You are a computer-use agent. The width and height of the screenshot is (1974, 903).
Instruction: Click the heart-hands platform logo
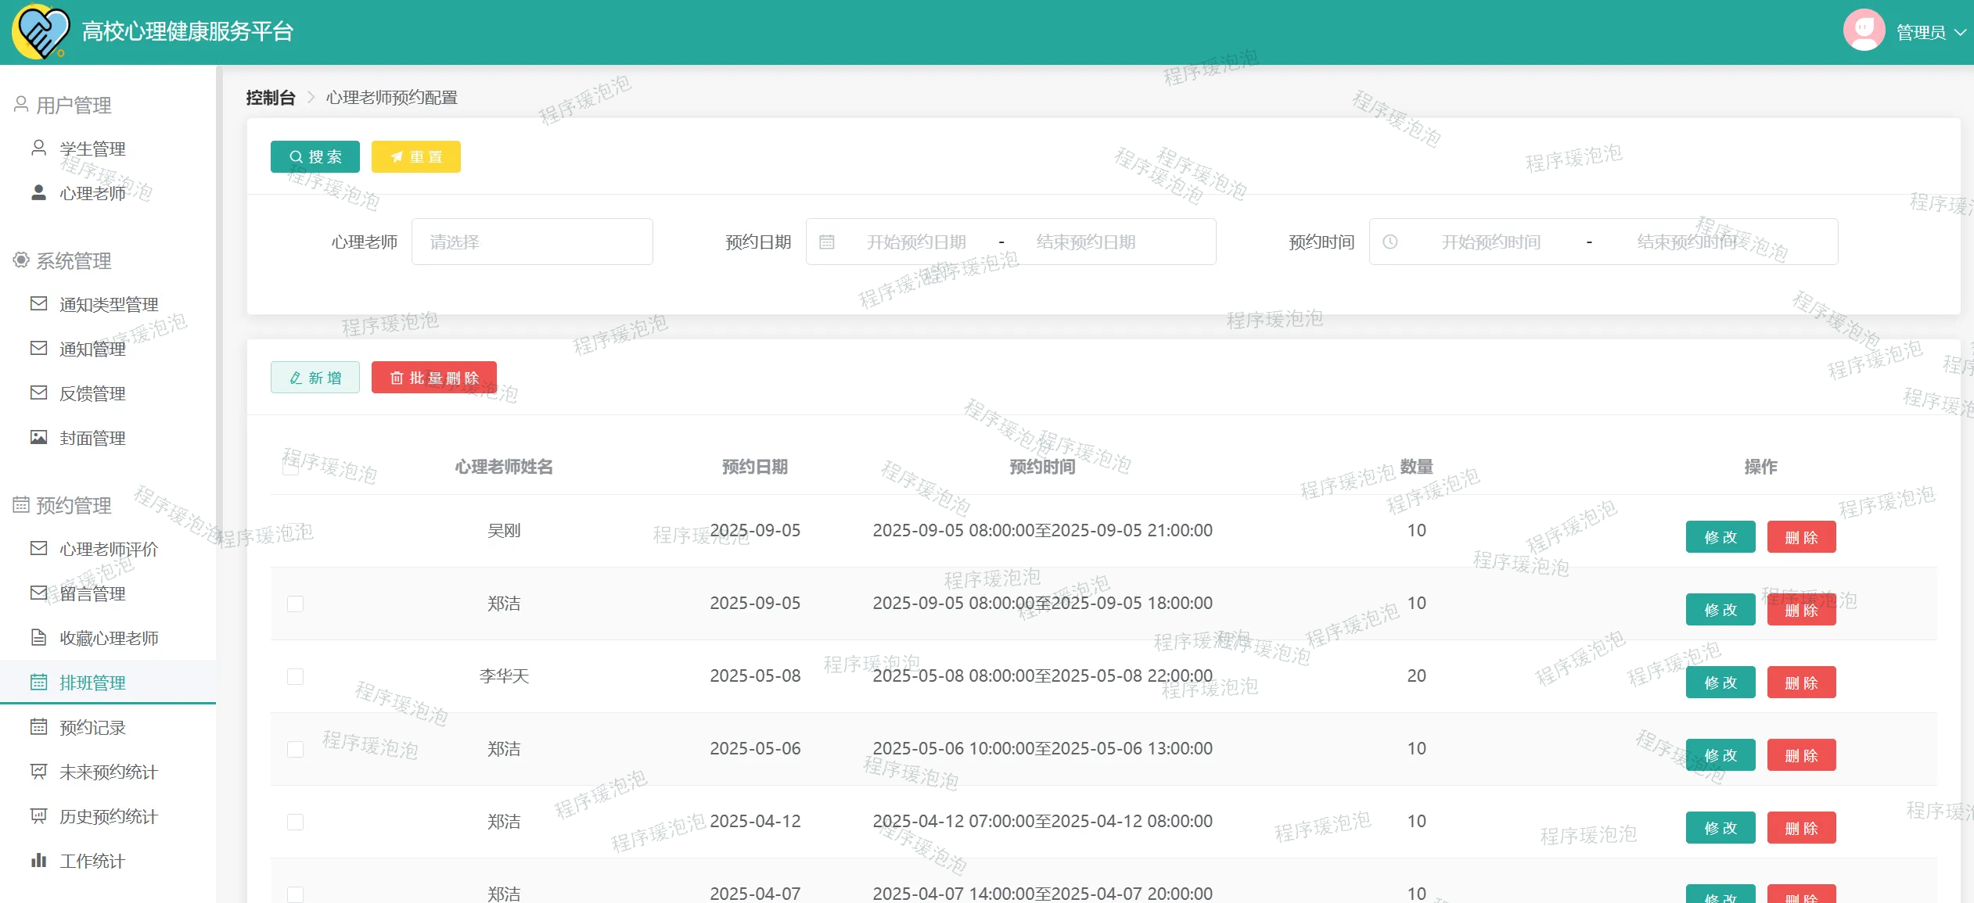coord(41,31)
